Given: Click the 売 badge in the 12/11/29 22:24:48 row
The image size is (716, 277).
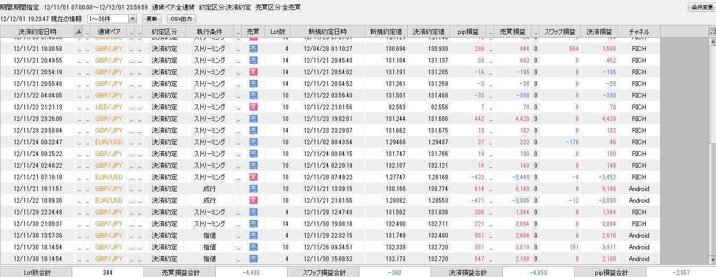Looking at the screenshot, I should click(253, 212).
